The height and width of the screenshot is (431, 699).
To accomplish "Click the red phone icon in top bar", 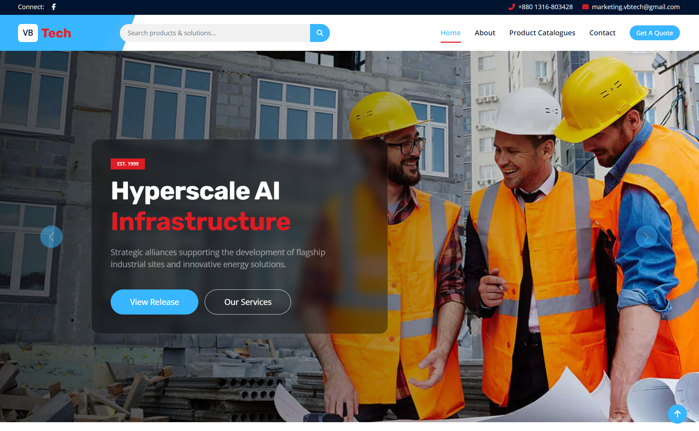I will 511,7.
